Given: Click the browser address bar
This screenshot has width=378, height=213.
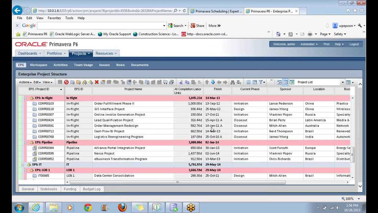Looking at the screenshot, I should [x=105, y=11].
